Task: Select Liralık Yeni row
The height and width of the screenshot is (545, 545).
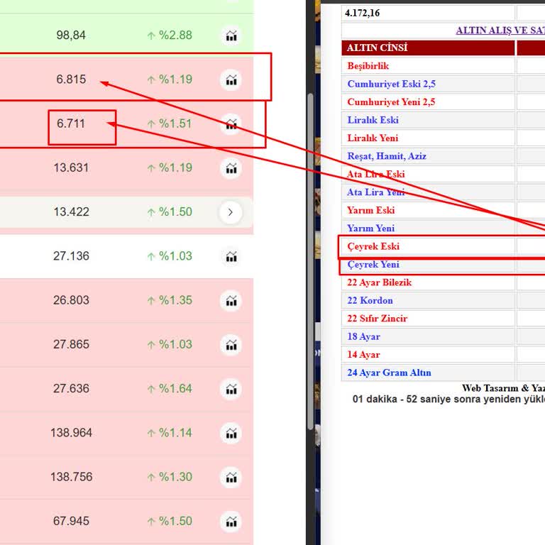Action: click(443, 138)
